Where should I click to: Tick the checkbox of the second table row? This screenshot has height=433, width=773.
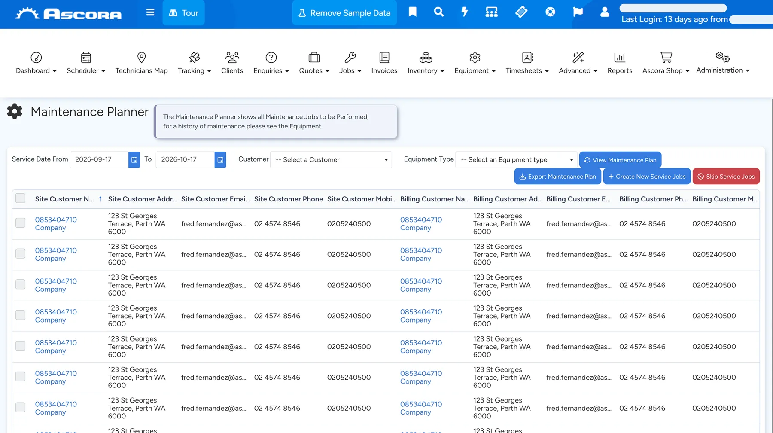coord(20,254)
